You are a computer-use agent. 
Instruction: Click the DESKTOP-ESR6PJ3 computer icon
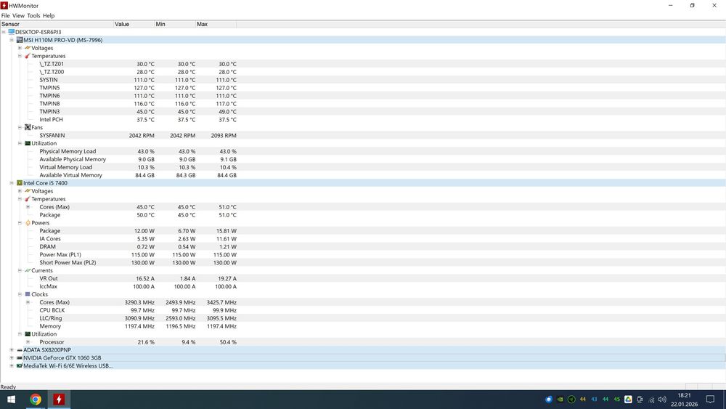(x=12, y=32)
